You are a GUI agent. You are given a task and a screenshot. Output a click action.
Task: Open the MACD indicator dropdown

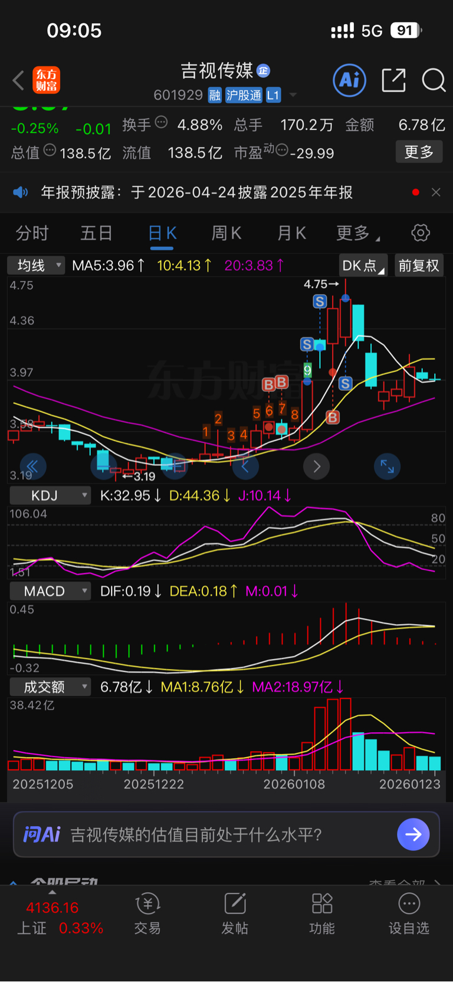click(50, 591)
